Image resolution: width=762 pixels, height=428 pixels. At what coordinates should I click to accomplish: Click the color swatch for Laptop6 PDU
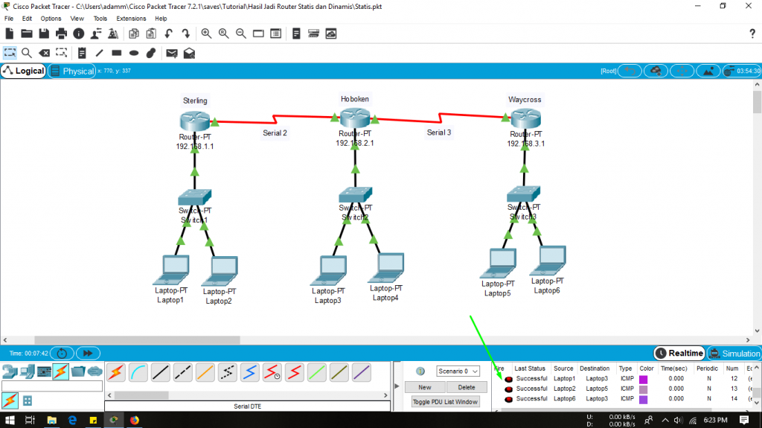tap(644, 399)
